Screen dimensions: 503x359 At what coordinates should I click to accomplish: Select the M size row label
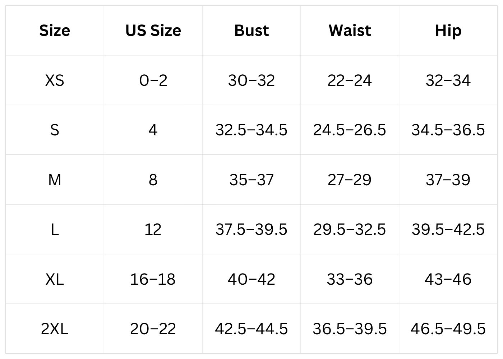click(x=55, y=179)
